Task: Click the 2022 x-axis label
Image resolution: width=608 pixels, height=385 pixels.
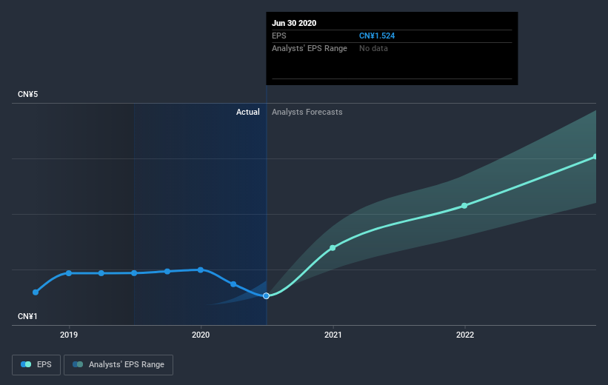Action: coord(464,335)
